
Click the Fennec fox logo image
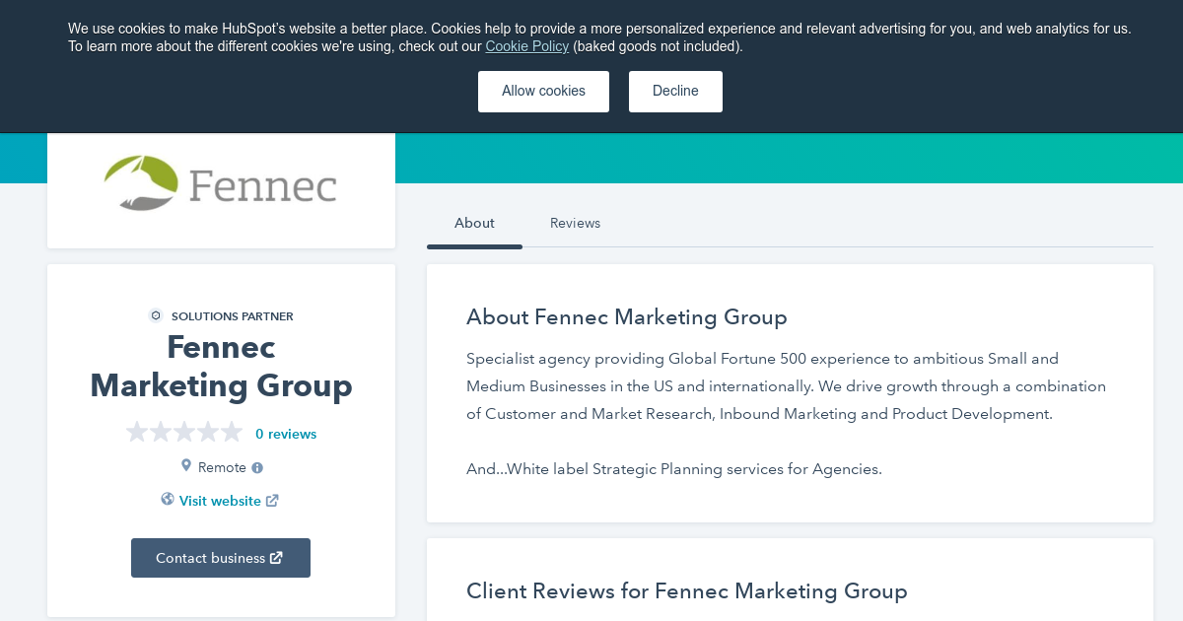(221, 183)
